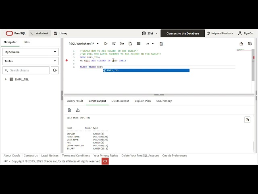Download the script output

pos(78,110)
